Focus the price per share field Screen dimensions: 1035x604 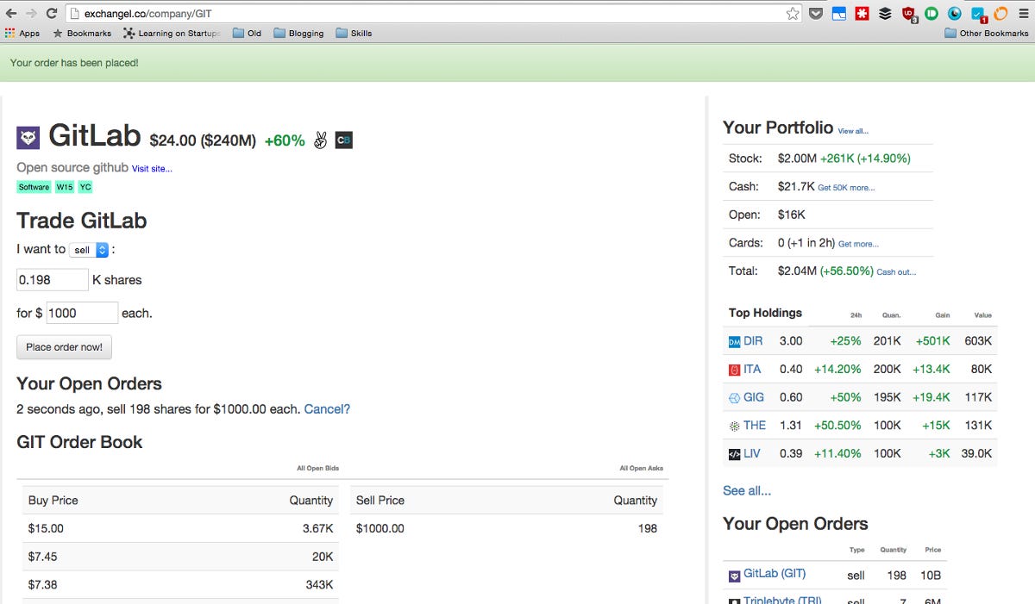(82, 314)
